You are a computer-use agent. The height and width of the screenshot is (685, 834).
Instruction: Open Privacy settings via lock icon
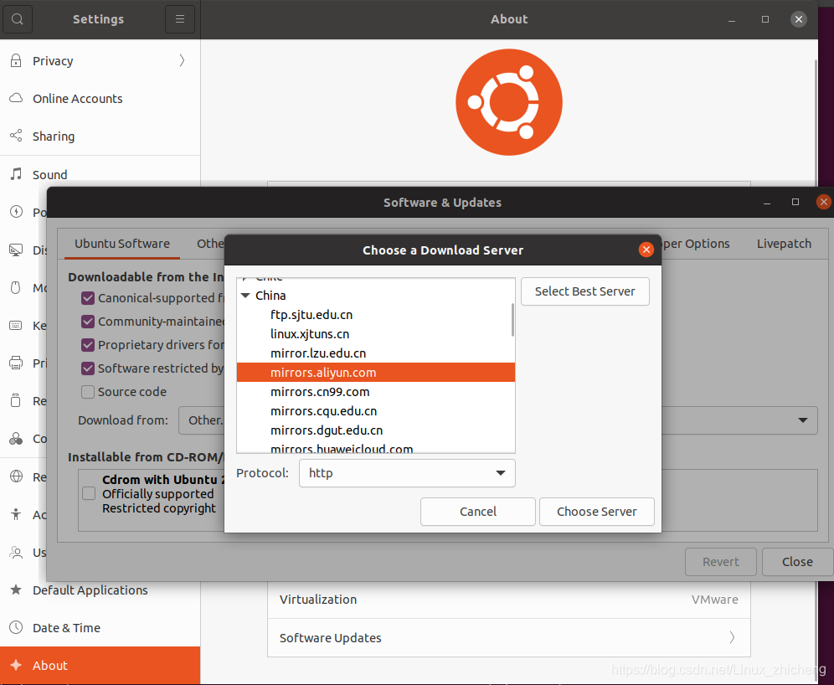pyautogui.click(x=16, y=60)
